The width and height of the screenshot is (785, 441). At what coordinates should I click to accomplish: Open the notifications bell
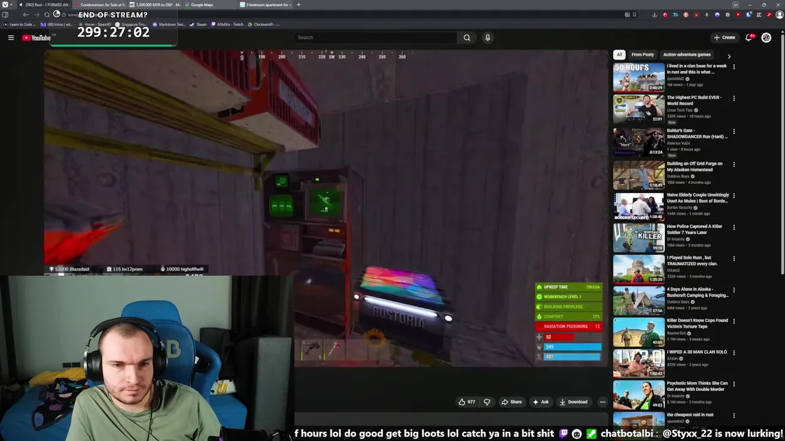click(x=749, y=37)
